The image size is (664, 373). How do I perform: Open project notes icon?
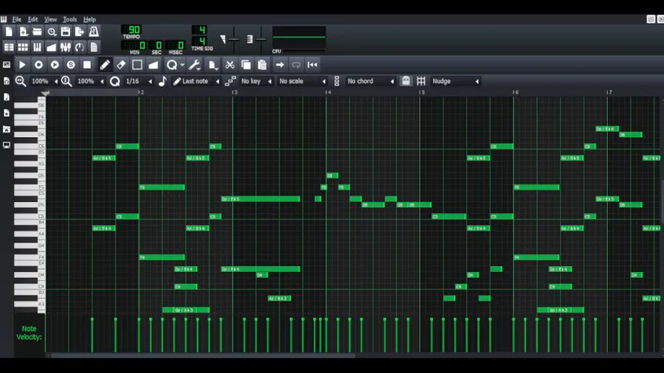click(x=94, y=47)
